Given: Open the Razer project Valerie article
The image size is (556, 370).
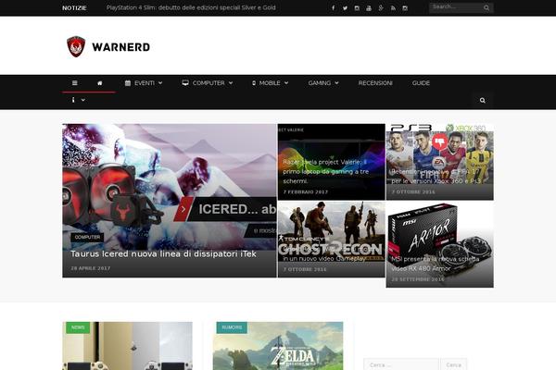Looking at the screenshot, I should tap(331, 162).
